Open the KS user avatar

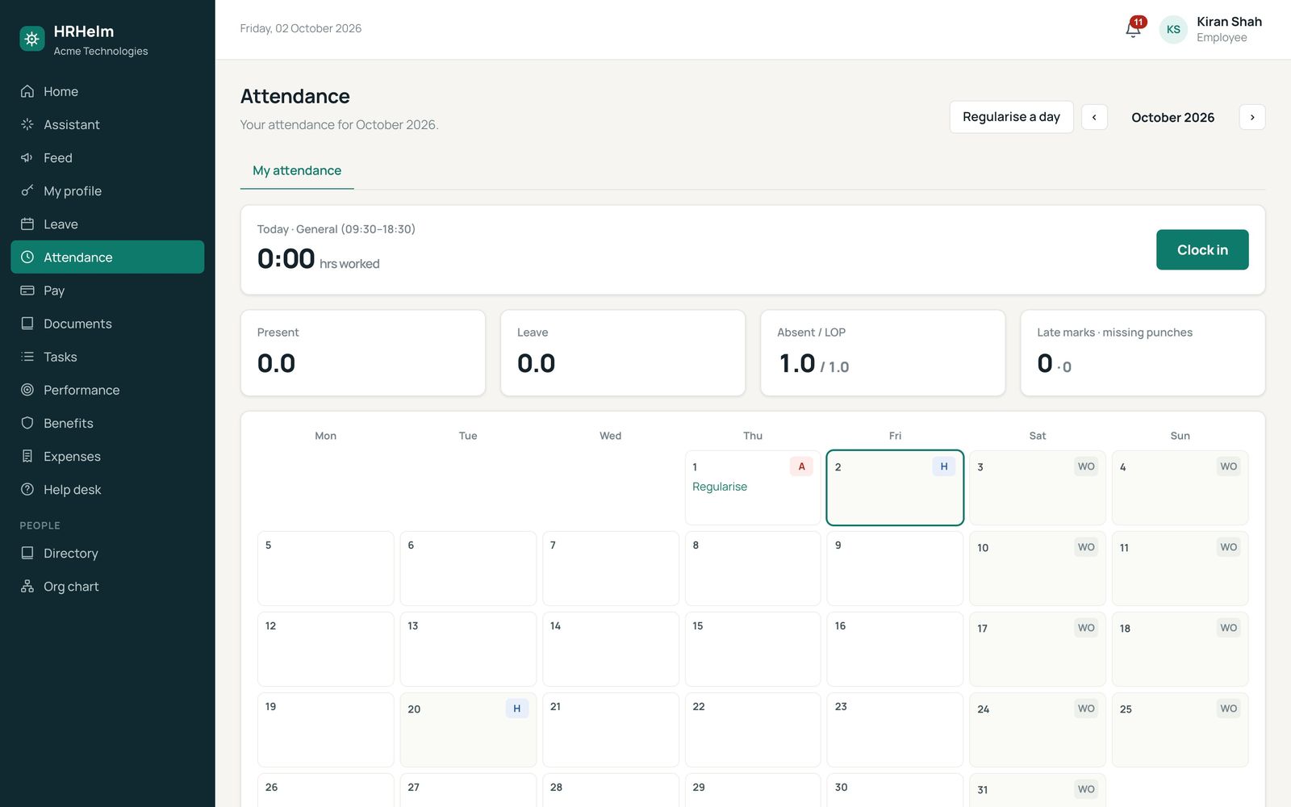click(1173, 29)
